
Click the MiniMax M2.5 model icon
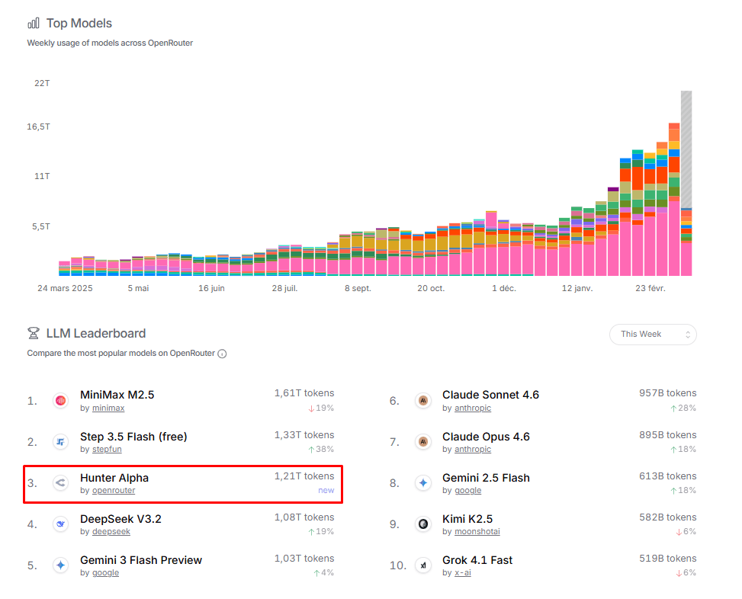[60, 400]
